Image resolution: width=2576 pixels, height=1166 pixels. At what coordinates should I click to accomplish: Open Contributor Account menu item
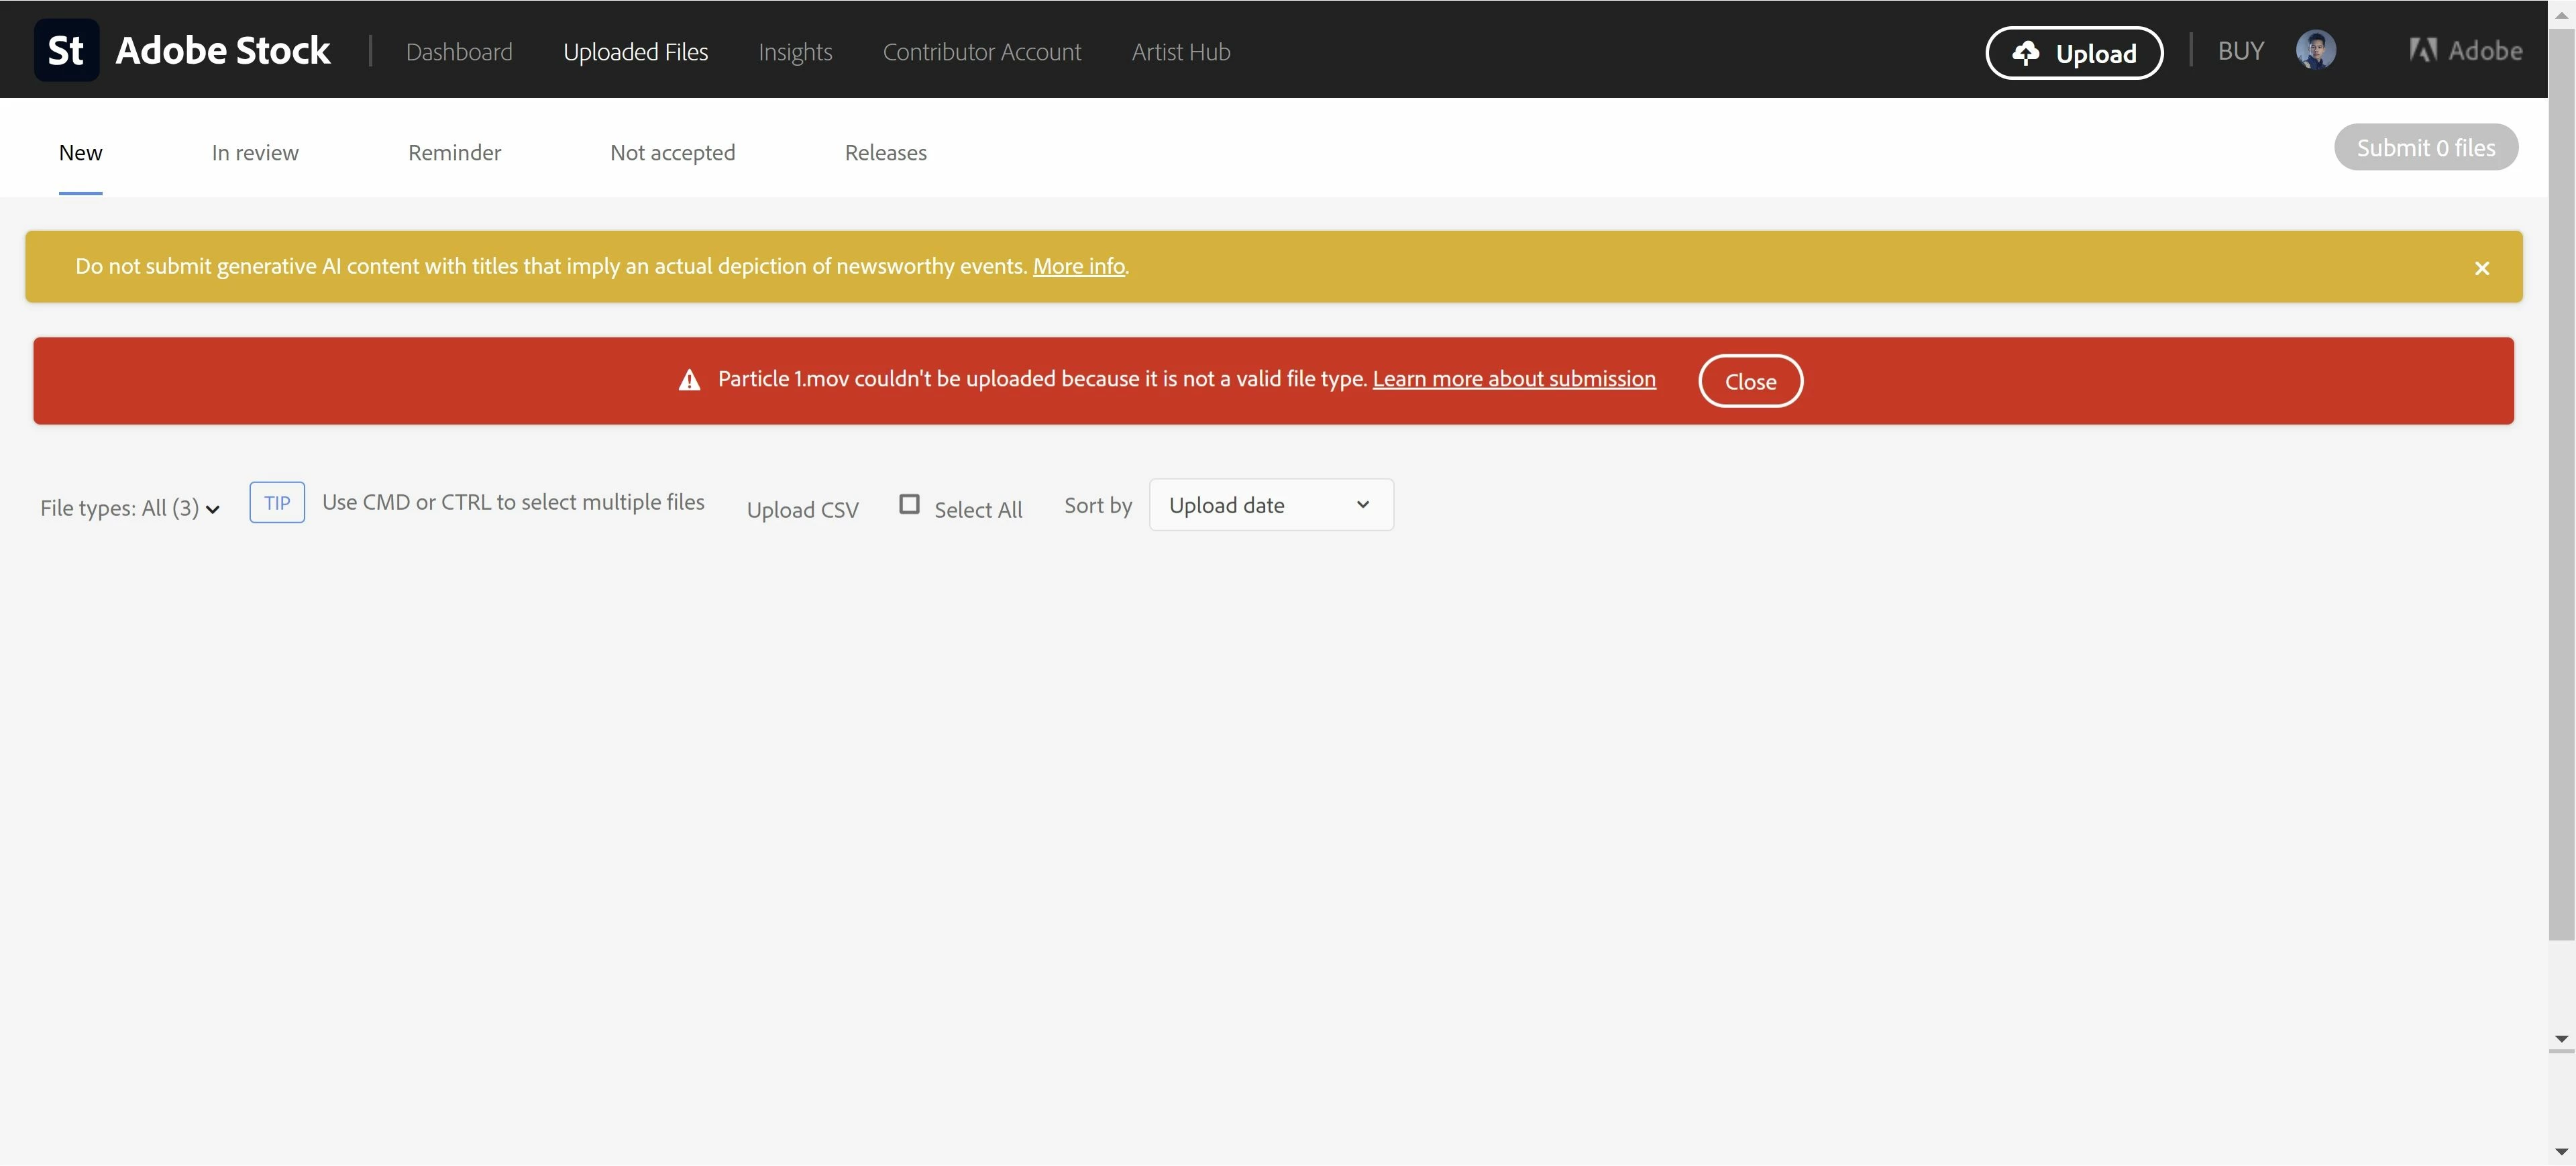981,52
